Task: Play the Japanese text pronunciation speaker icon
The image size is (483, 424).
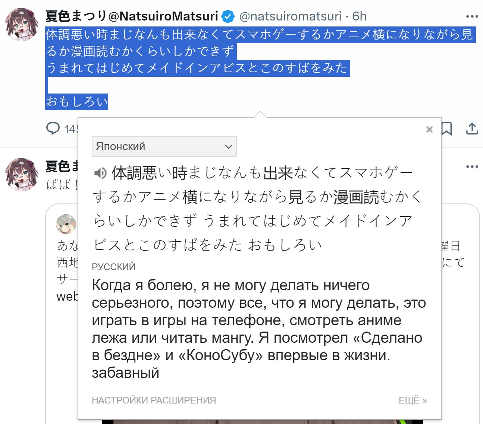Action: [100, 173]
